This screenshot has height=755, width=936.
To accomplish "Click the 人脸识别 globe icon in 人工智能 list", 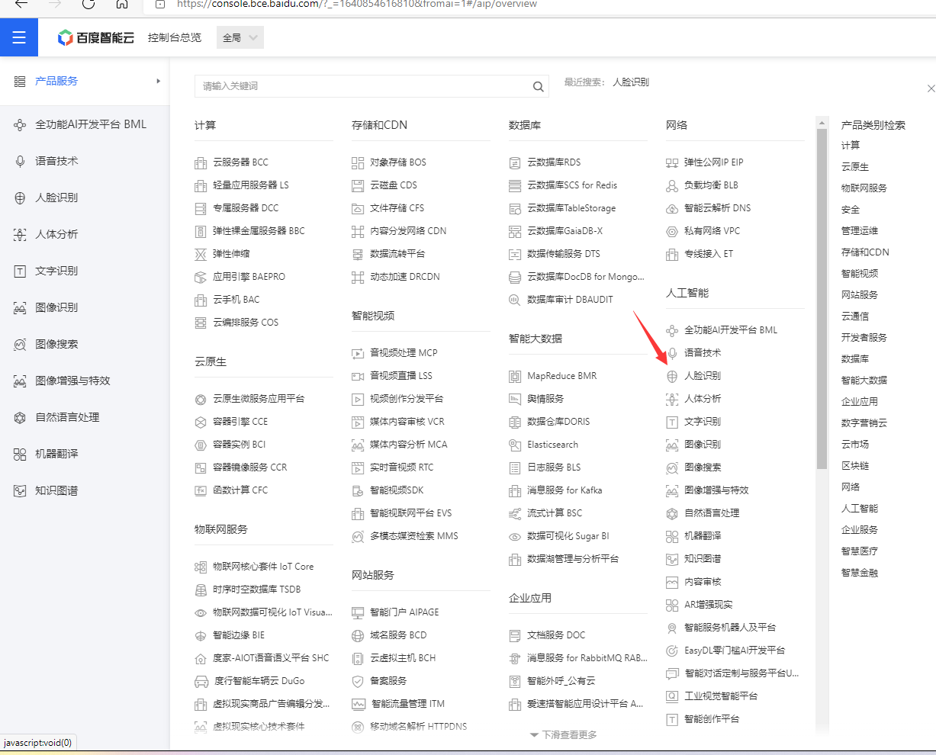I will point(672,376).
